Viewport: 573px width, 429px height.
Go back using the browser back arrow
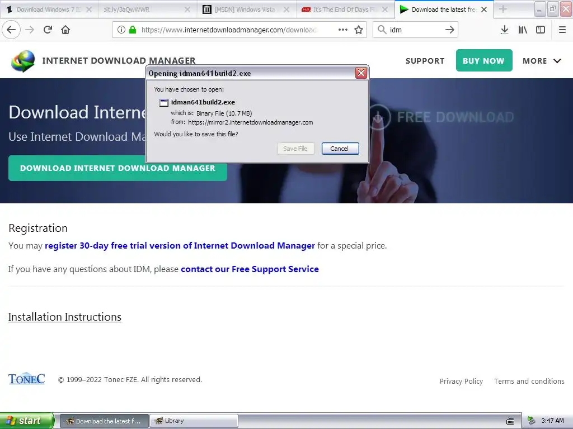pyautogui.click(x=11, y=30)
